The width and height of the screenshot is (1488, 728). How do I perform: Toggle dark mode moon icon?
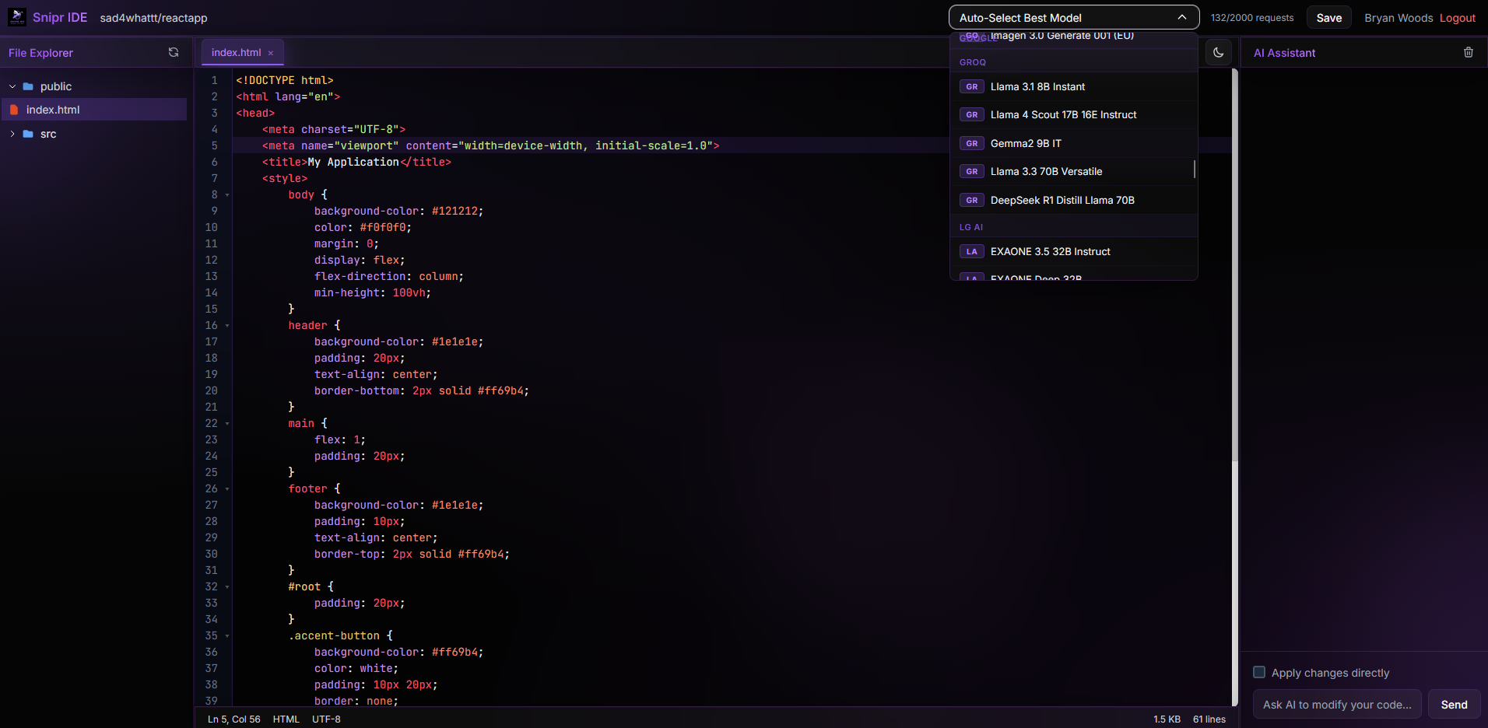coord(1219,52)
